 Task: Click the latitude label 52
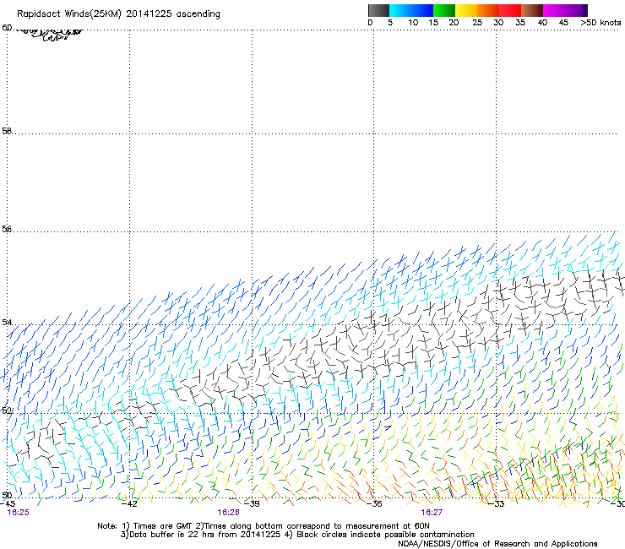pyautogui.click(x=7, y=410)
